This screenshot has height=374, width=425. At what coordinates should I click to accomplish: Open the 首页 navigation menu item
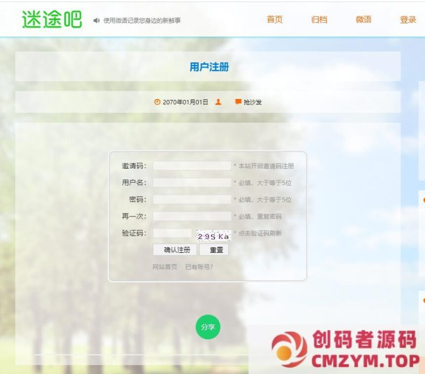275,19
